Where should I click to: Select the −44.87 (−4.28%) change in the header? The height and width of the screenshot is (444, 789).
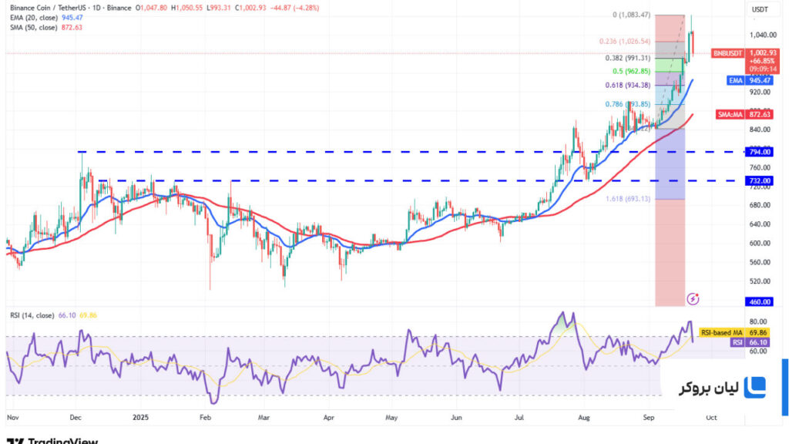point(294,8)
